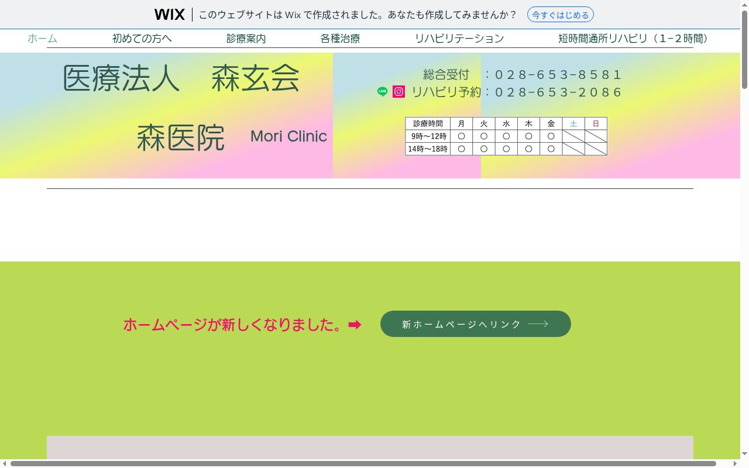Click the 医療法人 森玄会 heading

coord(181,78)
